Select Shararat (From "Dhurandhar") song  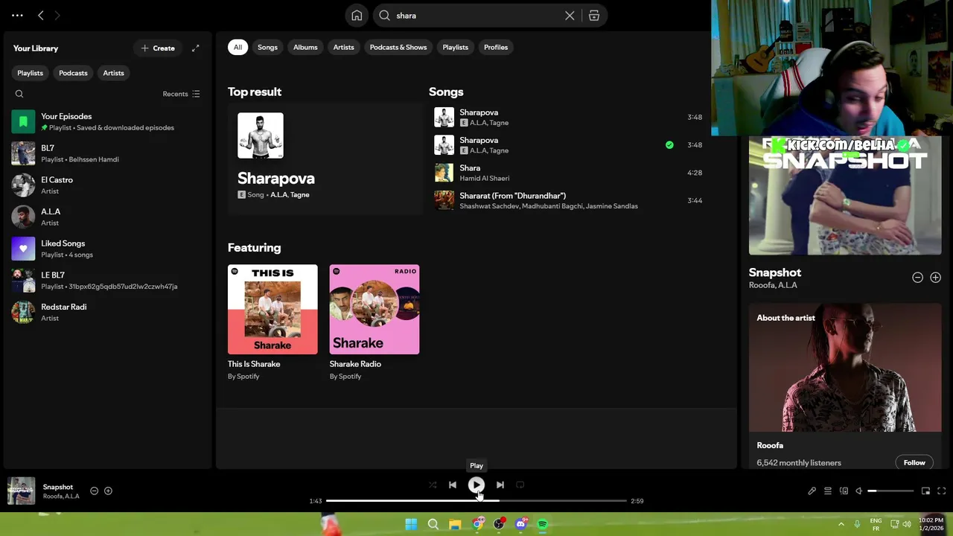[x=570, y=200]
